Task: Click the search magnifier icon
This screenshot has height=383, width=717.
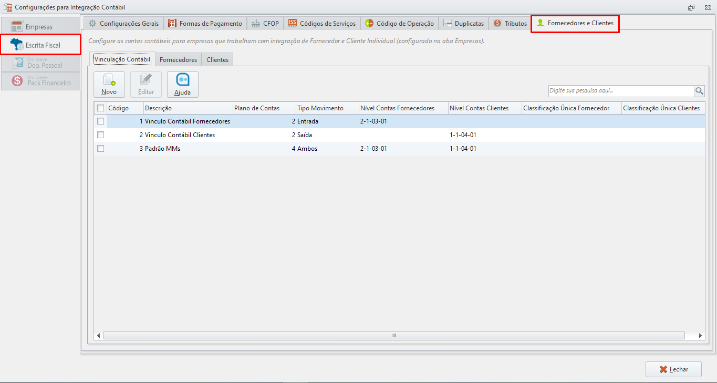Action: pyautogui.click(x=699, y=91)
